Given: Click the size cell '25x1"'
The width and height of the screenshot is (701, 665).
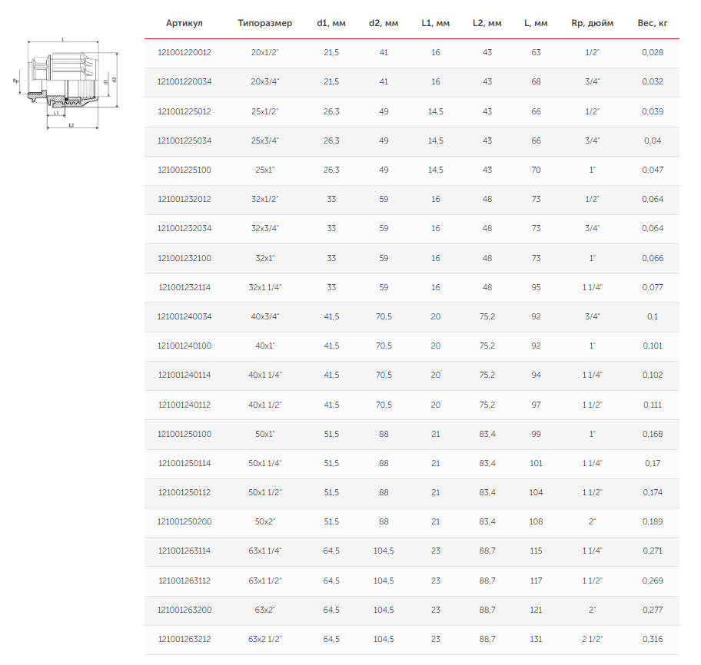Looking at the screenshot, I should [x=264, y=170].
